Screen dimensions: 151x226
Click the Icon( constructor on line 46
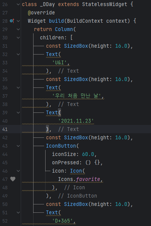point(78,171)
